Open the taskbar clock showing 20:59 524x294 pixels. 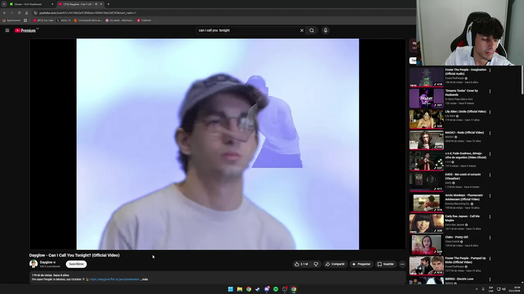click(x=515, y=289)
